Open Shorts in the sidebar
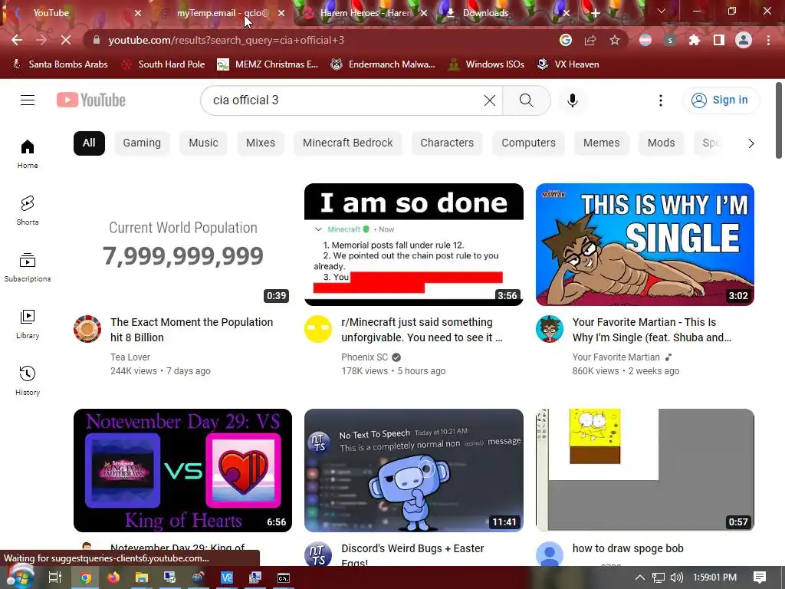This screenshot has width=785, height=589. [28, 210]
